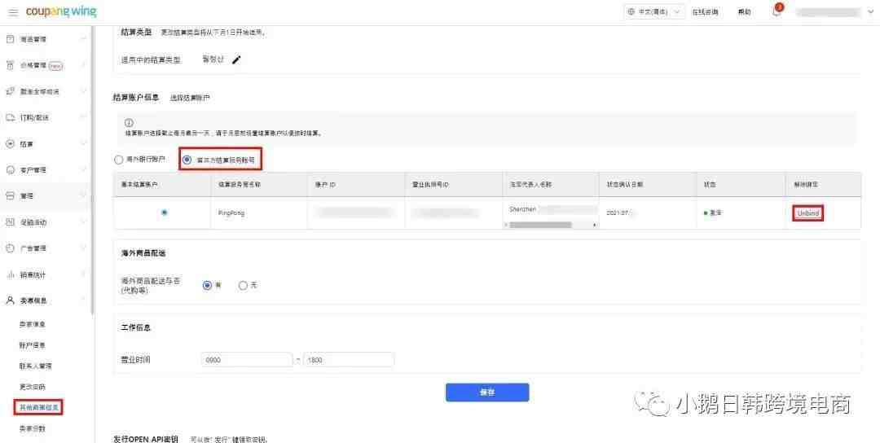The height and width of the screenshot is (443, 880).
Task: Click the business hours end field 1800
Action: tap(349, 360)
